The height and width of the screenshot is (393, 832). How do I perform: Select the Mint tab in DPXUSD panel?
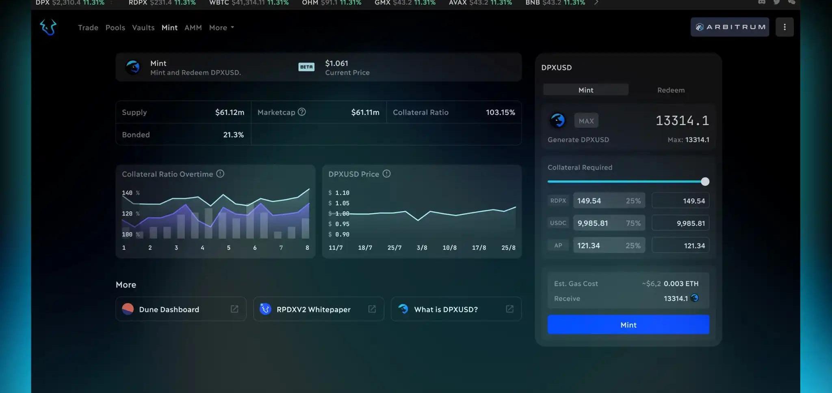click(x=585, y=90)
